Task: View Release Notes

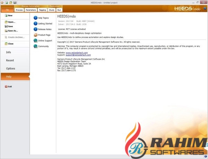Action: 43,29
